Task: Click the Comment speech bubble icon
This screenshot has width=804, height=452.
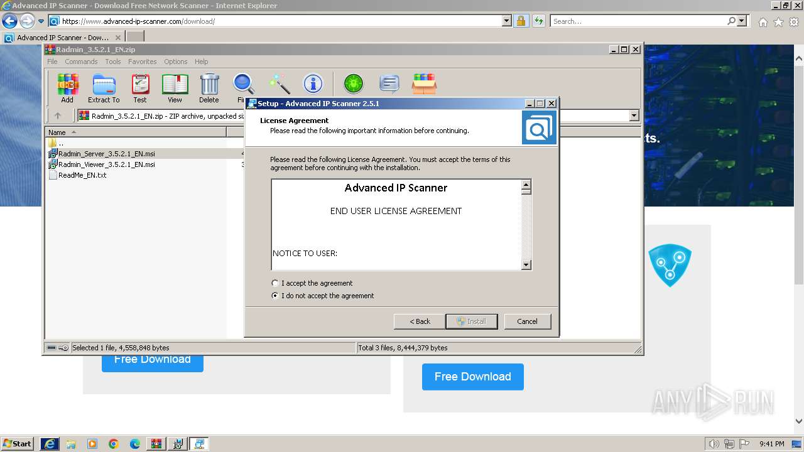Action: point(389,83)
